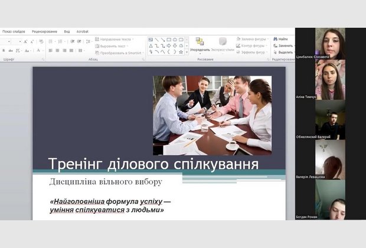This screenshot has height=248, width=366.
Task: Open Эффекты фигур options
Action: tap(252, 52)
